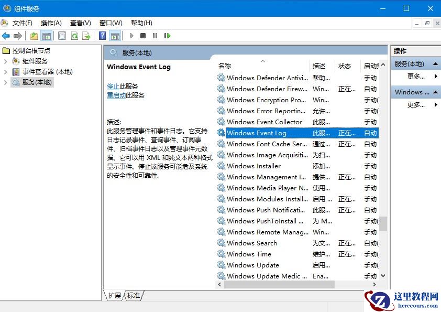
Task: Click the 停止此服务 link
Action: click(121, 85)
